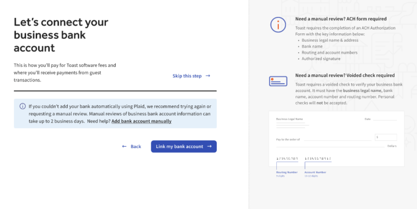Image resolution: width=417 pixels, height=209 pixels.
Task: Select Skip this step
Action: [187, 76]
